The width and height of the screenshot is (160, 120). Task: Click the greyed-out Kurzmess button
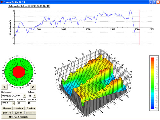point(31,113)
